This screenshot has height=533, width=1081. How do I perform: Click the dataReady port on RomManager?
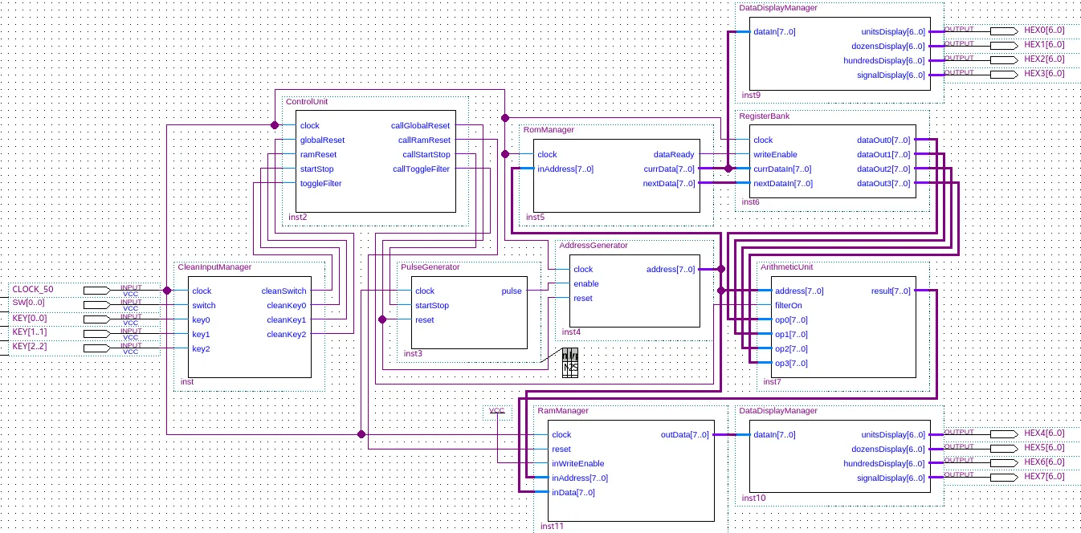[675, 154]
